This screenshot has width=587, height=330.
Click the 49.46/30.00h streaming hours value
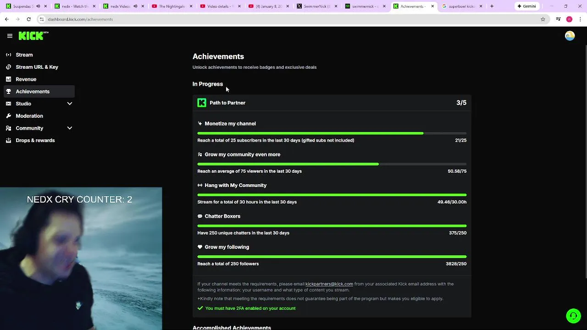click(452, 202)
